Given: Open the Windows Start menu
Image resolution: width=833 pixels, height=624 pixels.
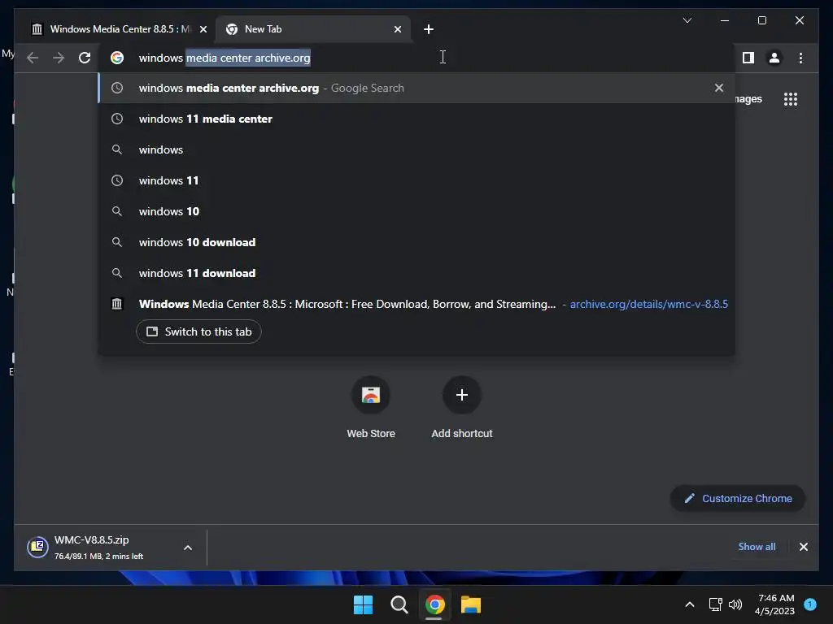Looking at the screenshot, I should 364,604.
